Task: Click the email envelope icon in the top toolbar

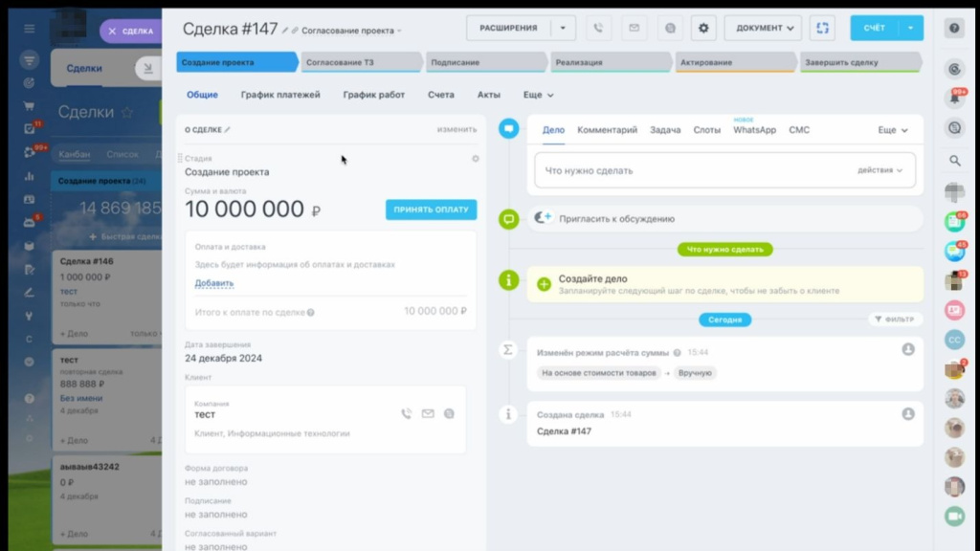Action: click(x=633, y=28)
